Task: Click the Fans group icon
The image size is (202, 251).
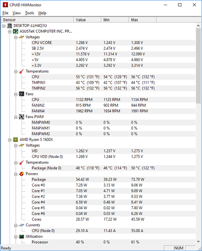Action: click(x=22, y=94)
